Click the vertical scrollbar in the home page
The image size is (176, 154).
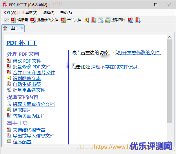pyautogui.click(x=169, y=87)
